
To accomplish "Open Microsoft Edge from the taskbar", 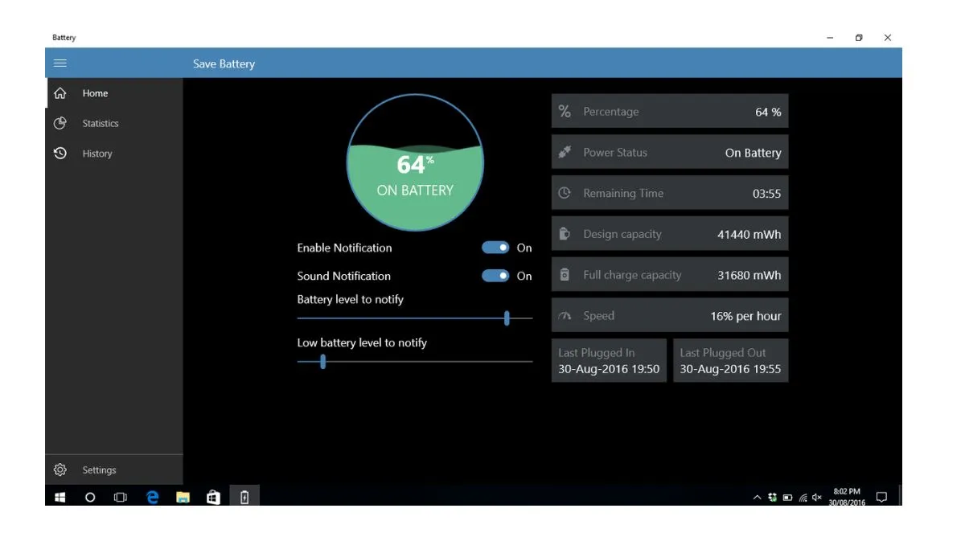I will pyautogui.click(x=153, y=498).
